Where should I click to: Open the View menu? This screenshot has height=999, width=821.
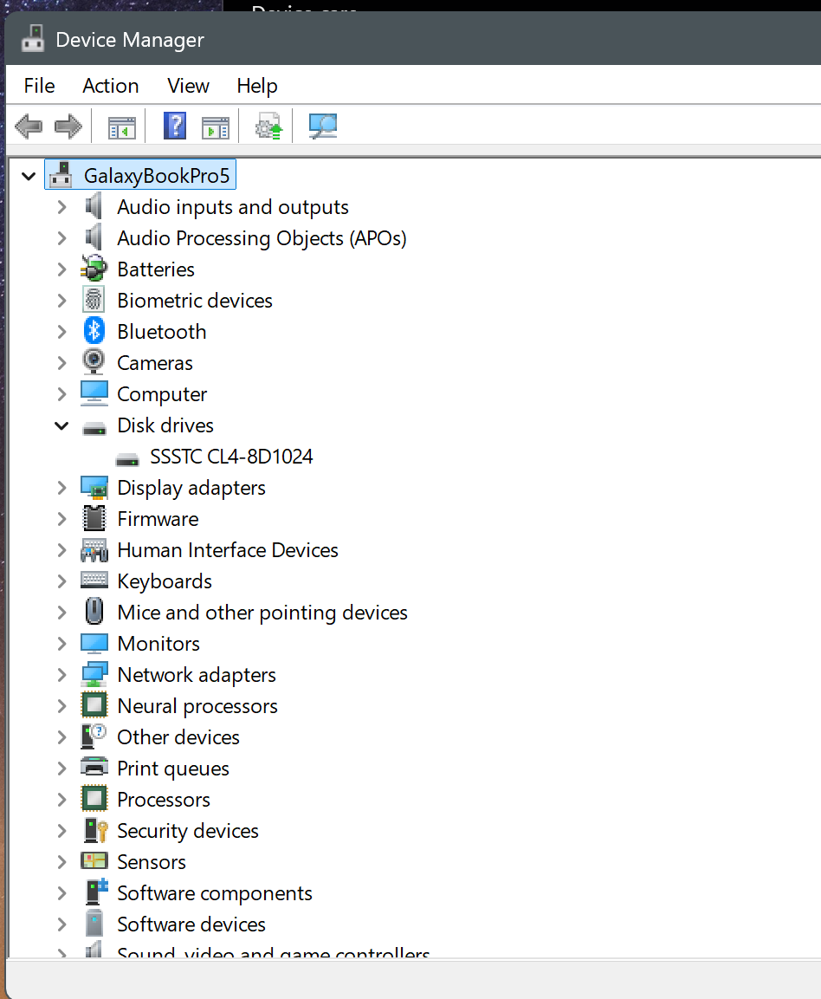(x=188, y=86)
